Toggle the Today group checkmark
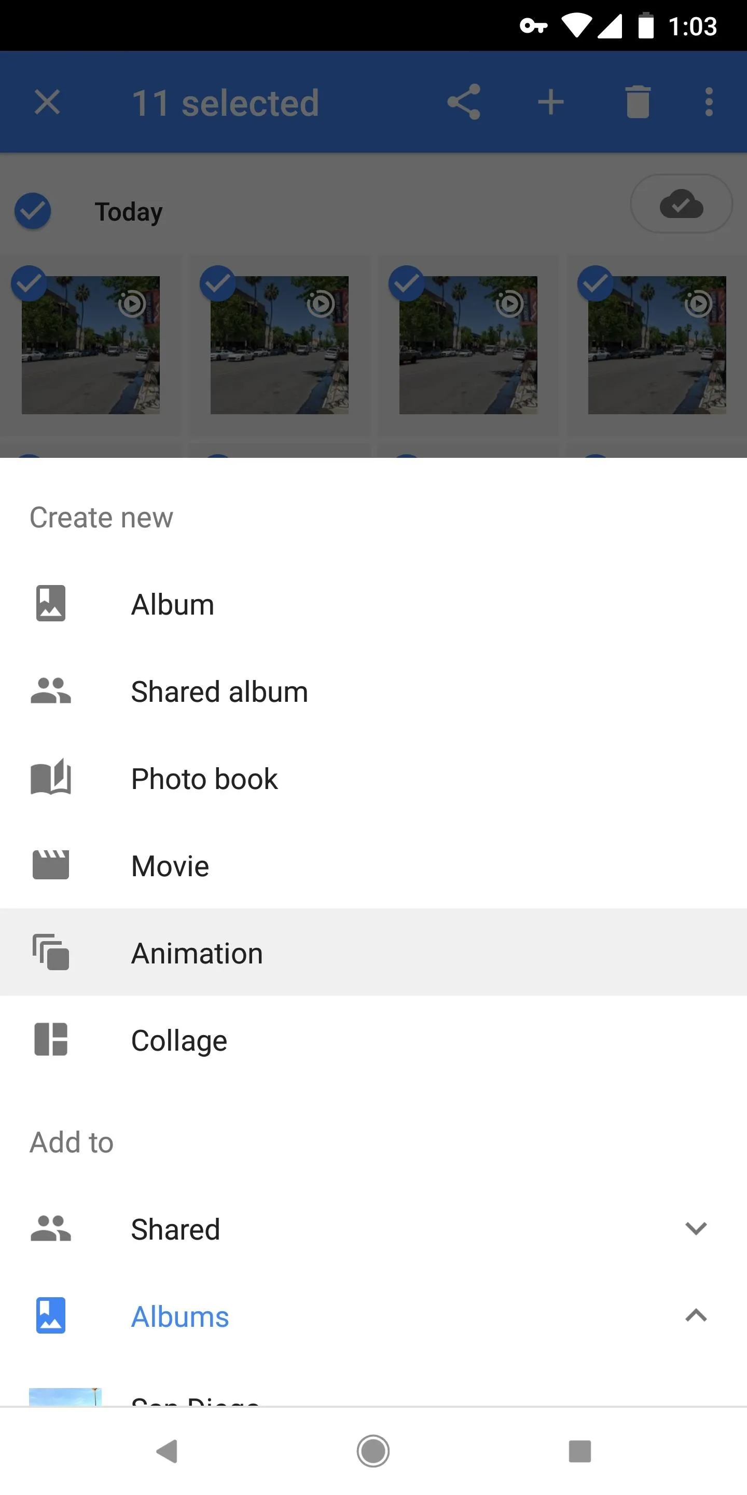 (x=33, y=211)
